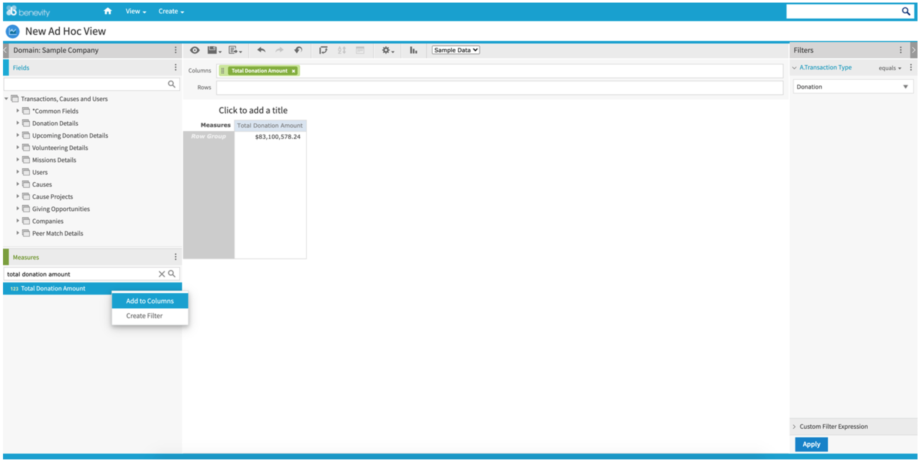Select the Companies folder

point(48,221)
